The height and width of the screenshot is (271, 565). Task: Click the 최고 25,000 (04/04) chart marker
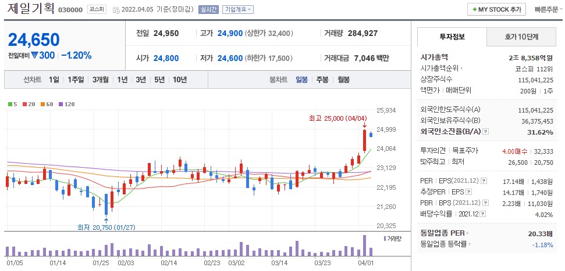pos(337,118)
